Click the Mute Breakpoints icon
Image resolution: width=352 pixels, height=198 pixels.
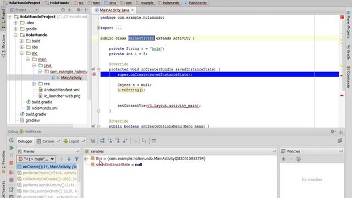[x=12, y=180]
